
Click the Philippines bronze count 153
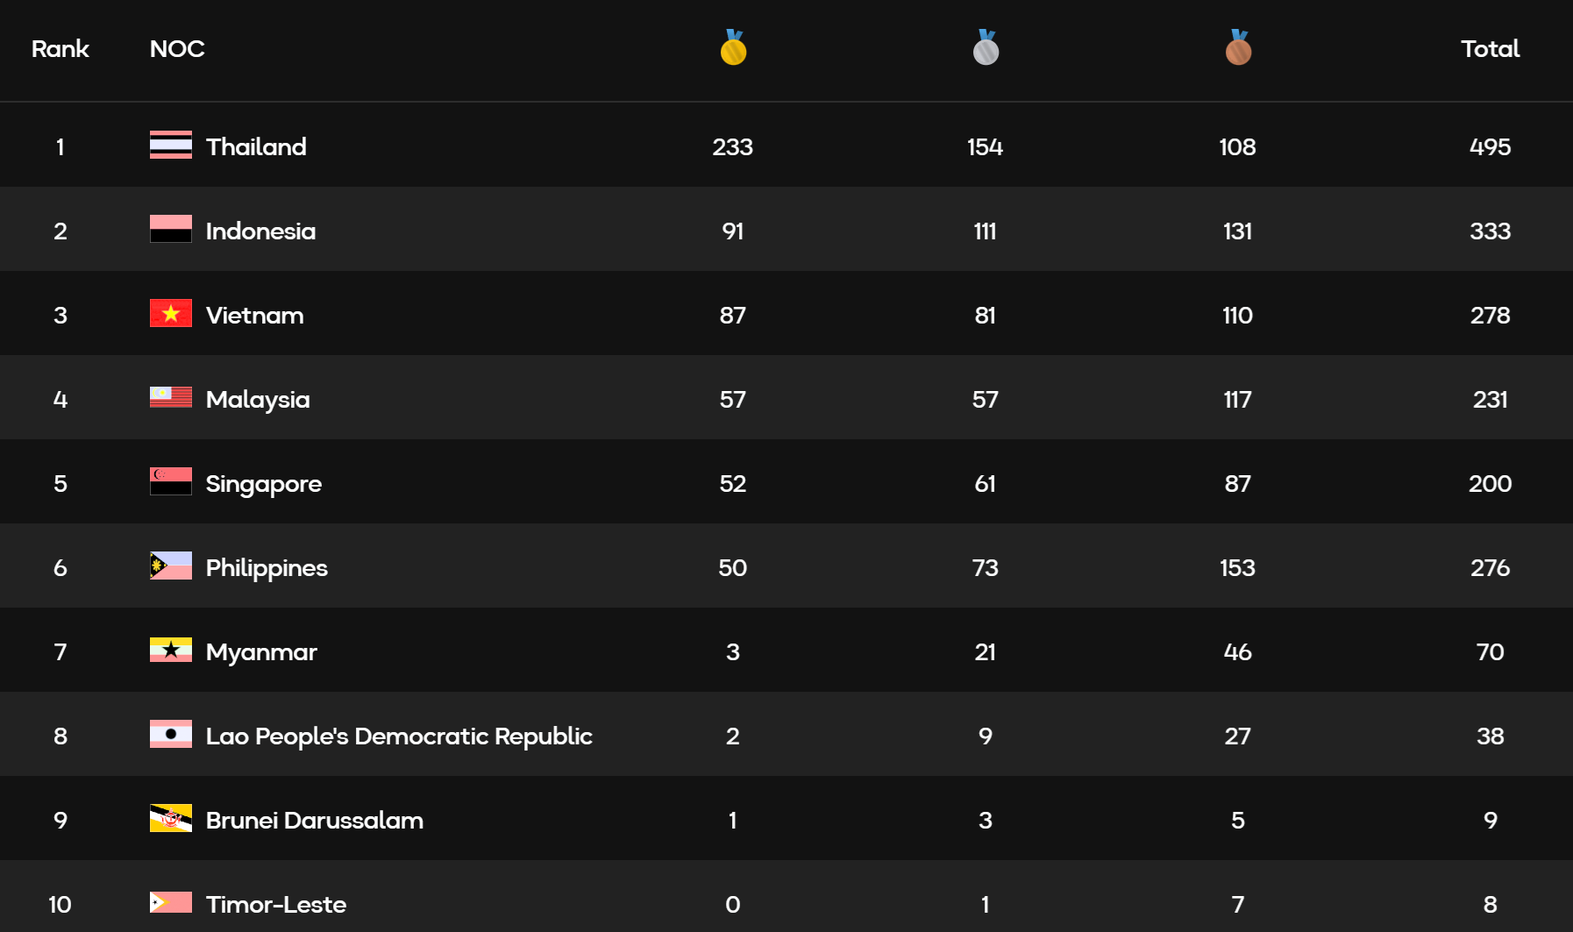[1237, 568]
